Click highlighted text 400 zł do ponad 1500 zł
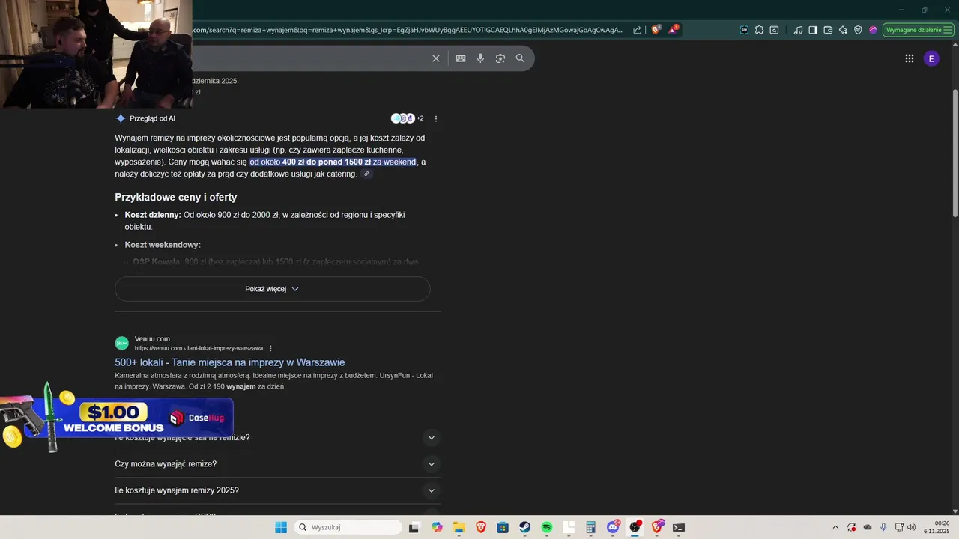 (327, 162)
